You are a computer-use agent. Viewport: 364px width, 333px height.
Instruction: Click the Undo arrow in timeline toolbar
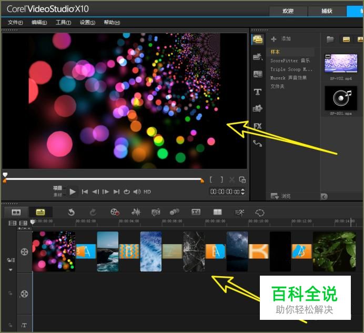(x=71, y=212)
